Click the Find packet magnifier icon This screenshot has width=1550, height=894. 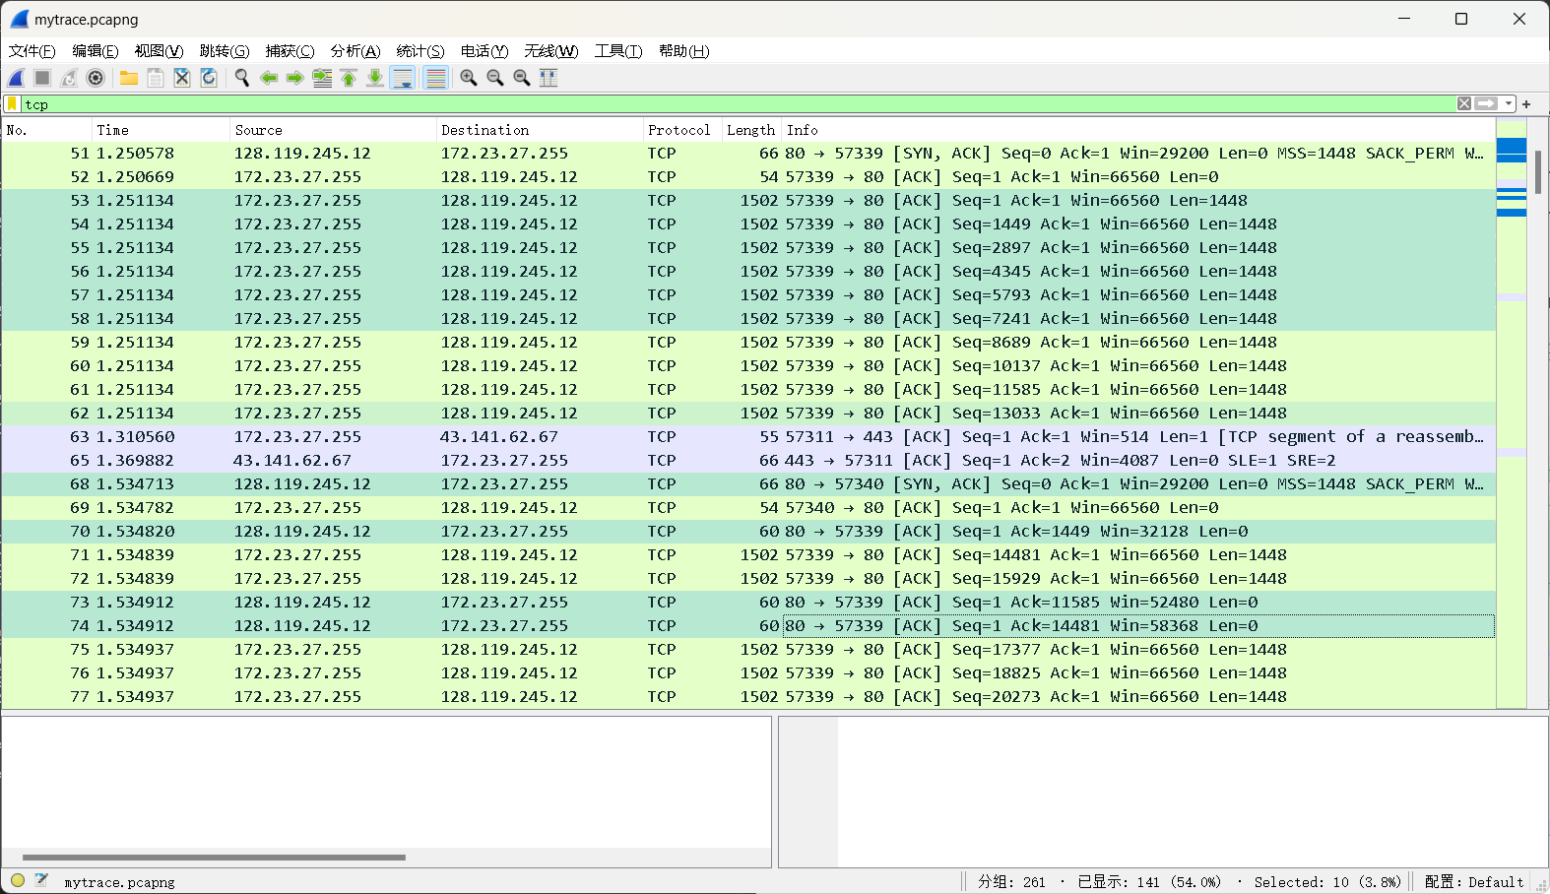point(242,78)
